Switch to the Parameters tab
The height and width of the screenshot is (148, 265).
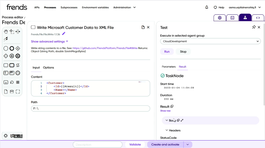pyautogui.click(x=169, y=67)
